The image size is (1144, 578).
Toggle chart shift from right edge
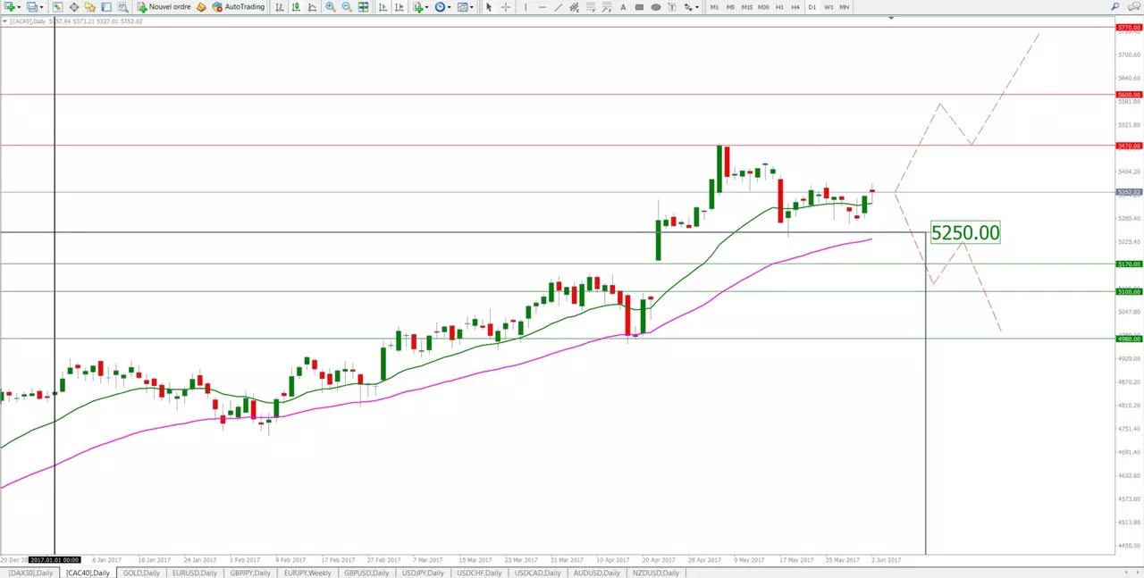(x=399, y=7)
